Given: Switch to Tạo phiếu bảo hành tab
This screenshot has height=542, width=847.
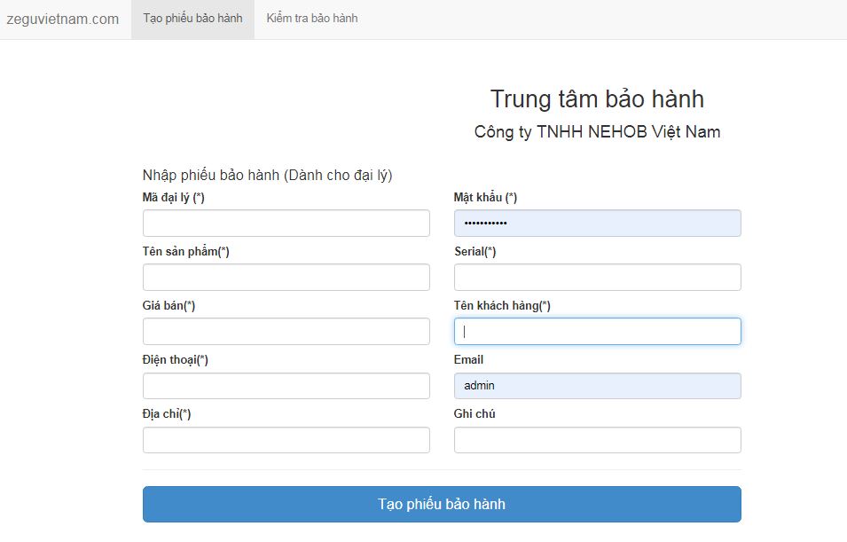Looking at the screenshot, I should (x=192, y=19).
